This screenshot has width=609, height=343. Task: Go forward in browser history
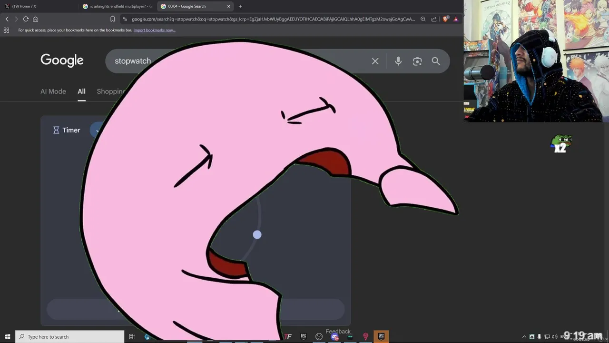(x=16, y=19)
